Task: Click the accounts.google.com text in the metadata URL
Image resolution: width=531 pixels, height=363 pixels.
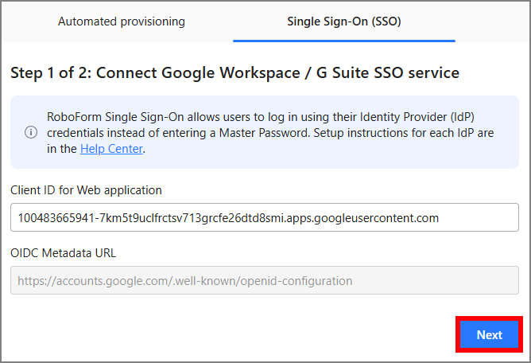Action: click(x=102, y=281)
